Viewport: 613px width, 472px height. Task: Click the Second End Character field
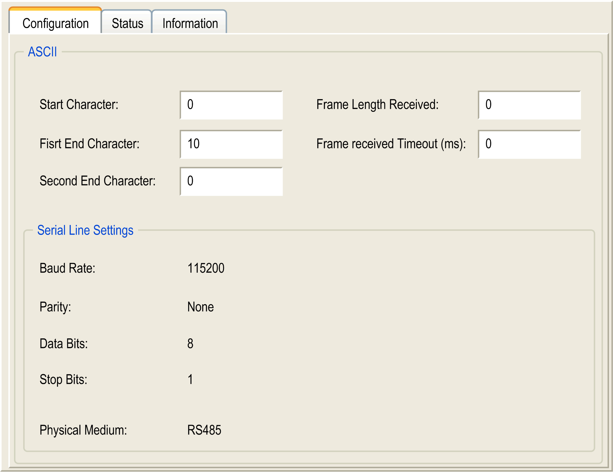coord(231,181)
